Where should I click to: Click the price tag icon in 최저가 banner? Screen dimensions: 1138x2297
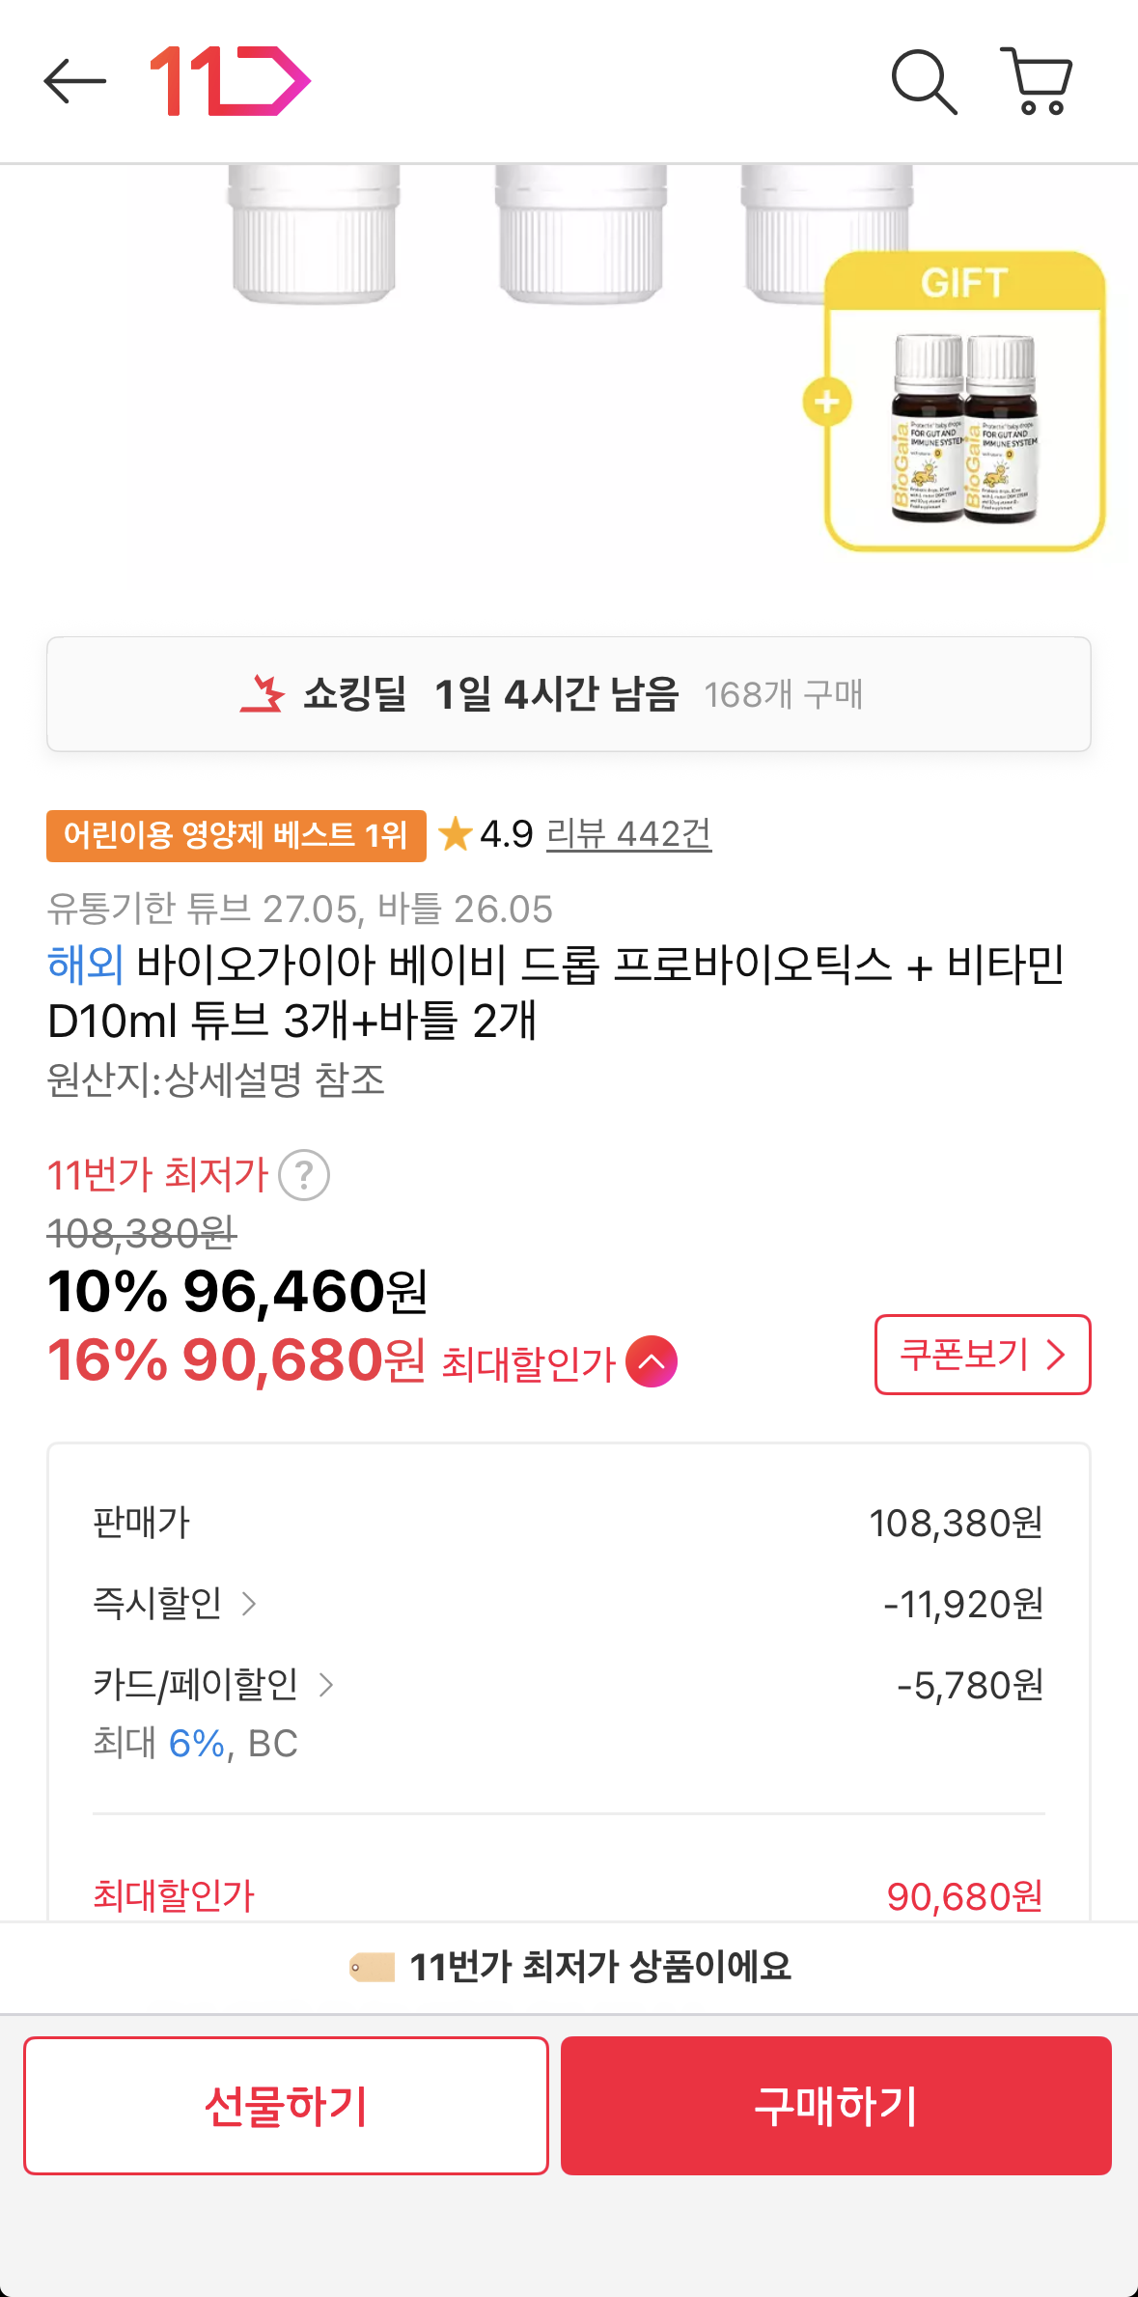(373, 1969)
